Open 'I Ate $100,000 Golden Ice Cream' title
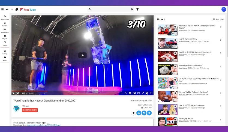 click(191, 105)
